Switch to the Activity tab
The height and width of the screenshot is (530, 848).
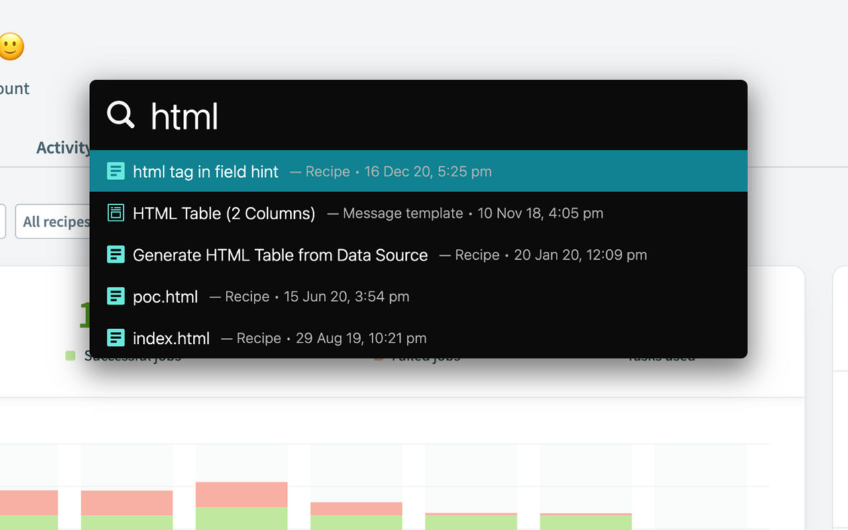(x=63, y=148)
